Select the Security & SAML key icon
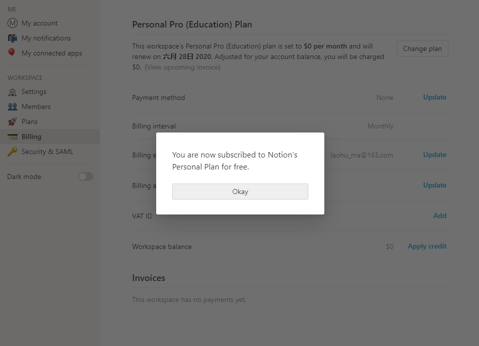Image resolution: width=479 pixels, height=346 pixels. tap(12, 151)
